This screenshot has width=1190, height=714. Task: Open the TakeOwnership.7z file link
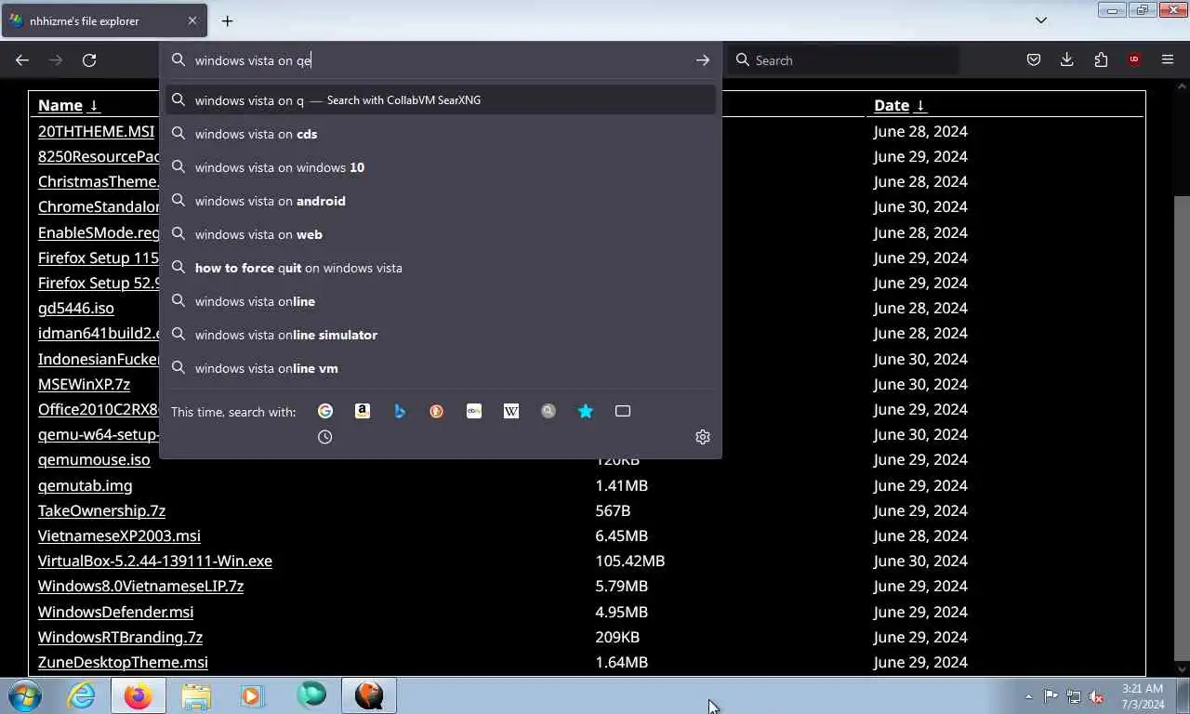pos(101,510)
